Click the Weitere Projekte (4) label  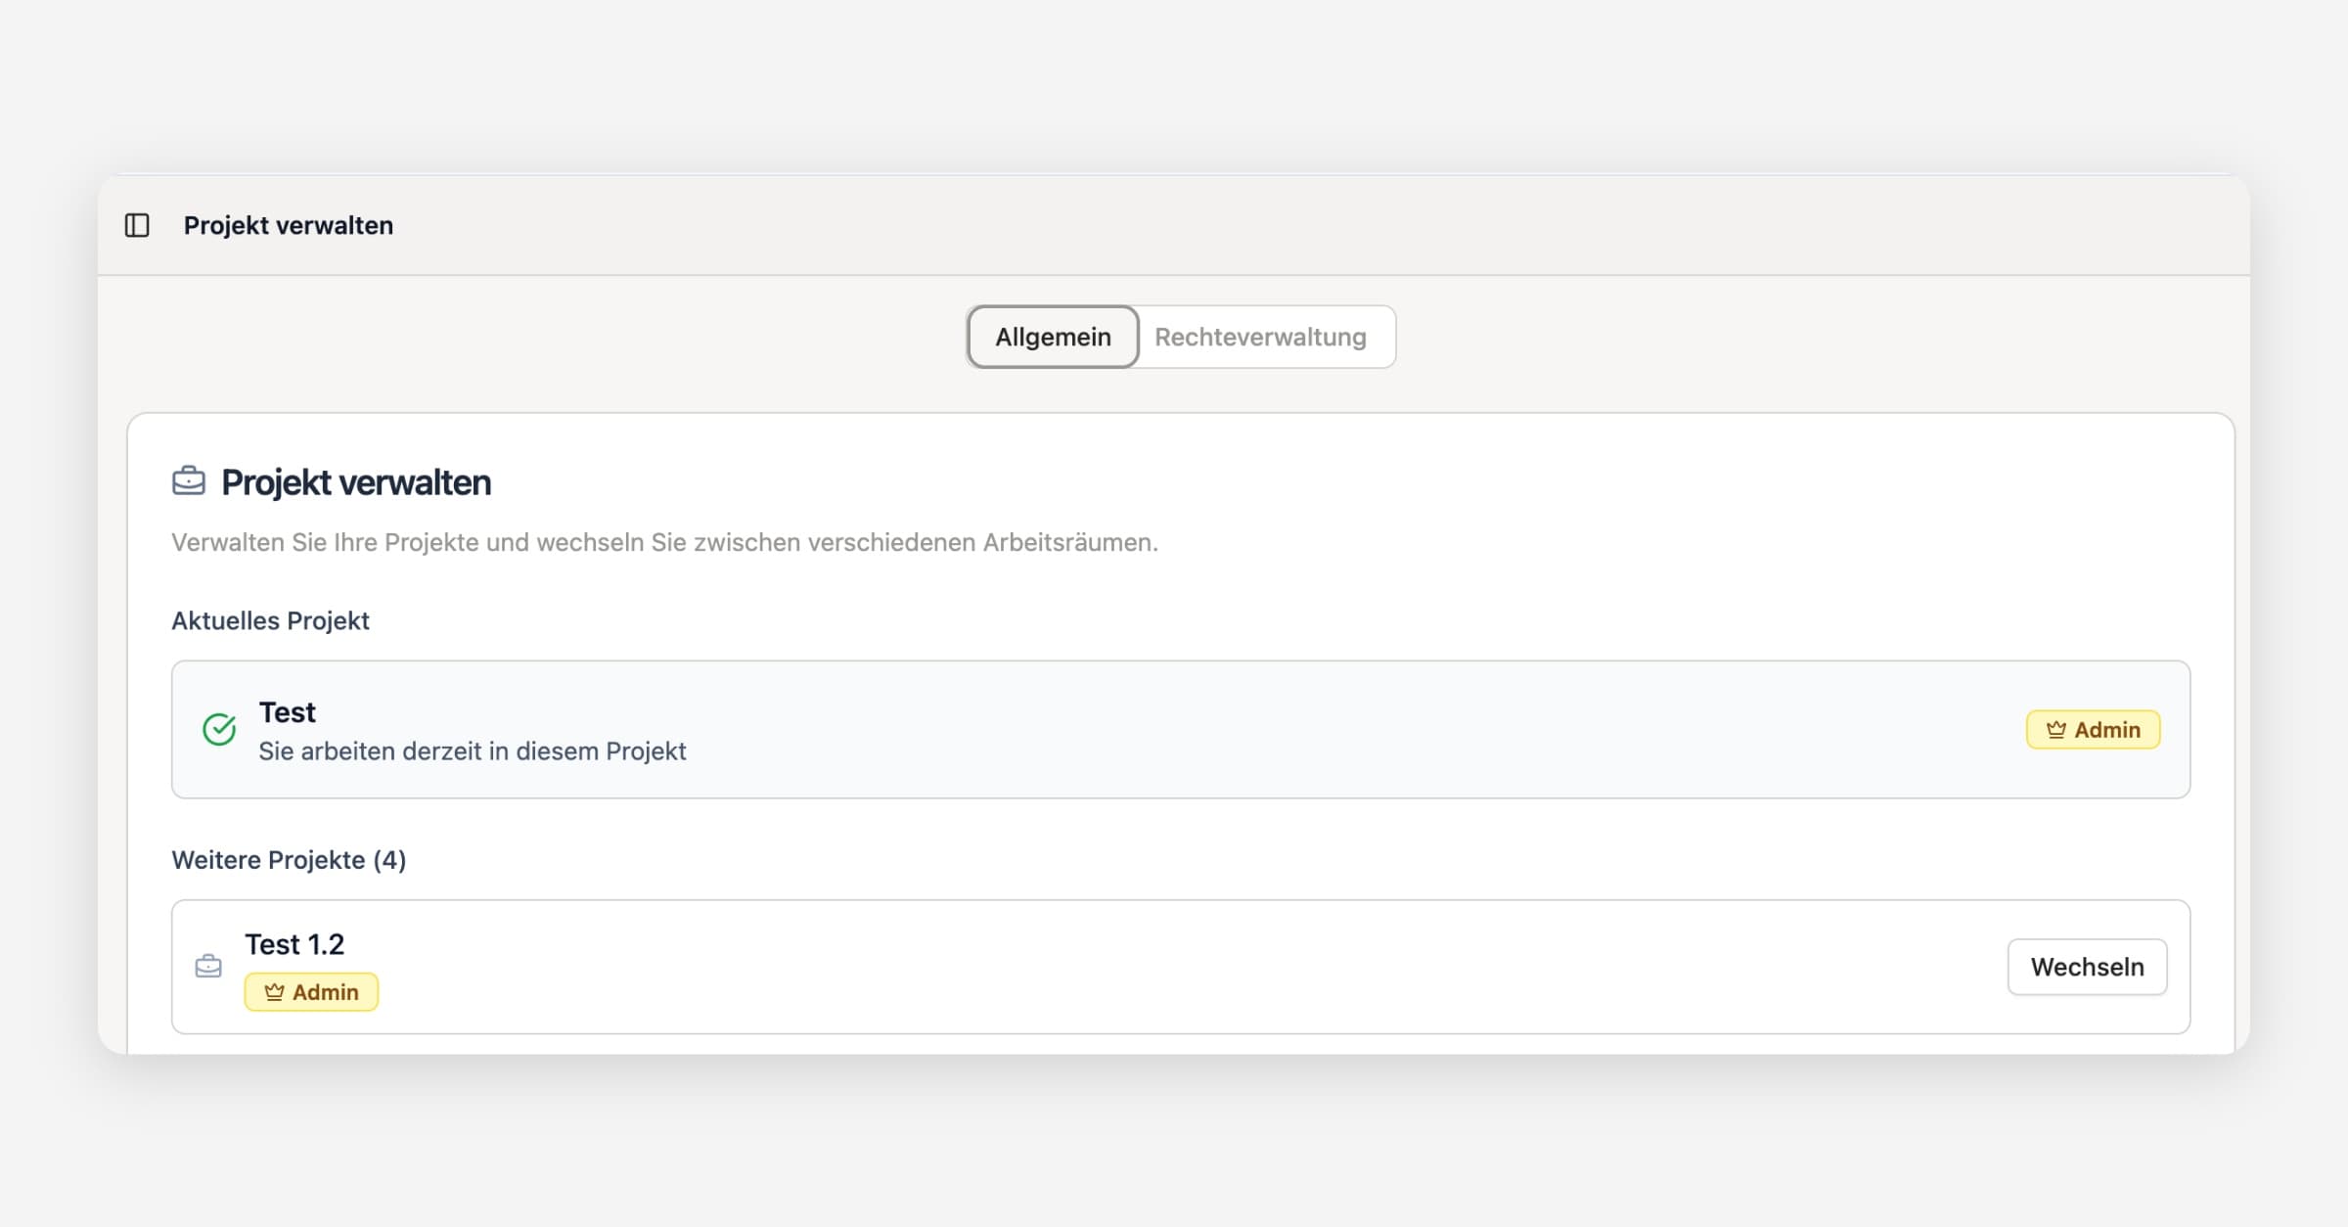point(289,860)
